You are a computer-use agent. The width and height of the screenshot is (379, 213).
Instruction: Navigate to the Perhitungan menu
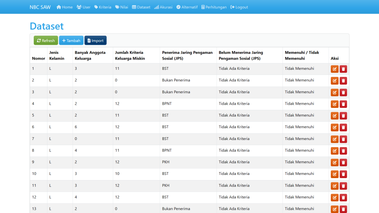point(214,7)
